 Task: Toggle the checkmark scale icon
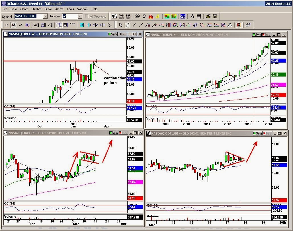[x=50, y=25]
